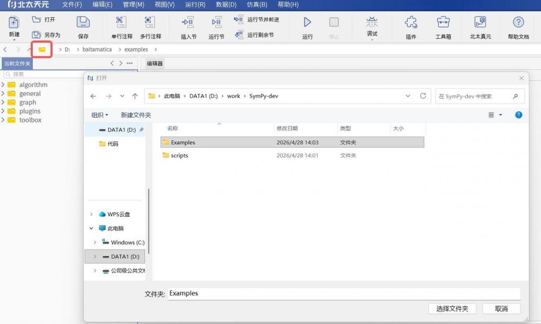Image resolution: width=541 pixels, height=324 pixels.
Task: Click the Save (保存) icon
Action: tap(83, 22)
